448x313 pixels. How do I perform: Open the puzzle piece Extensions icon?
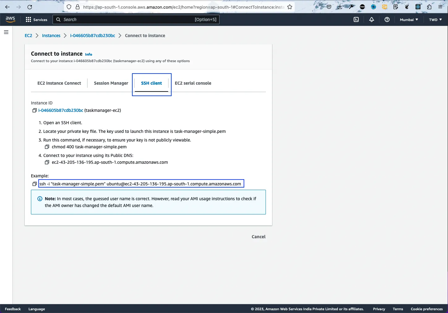429,7
